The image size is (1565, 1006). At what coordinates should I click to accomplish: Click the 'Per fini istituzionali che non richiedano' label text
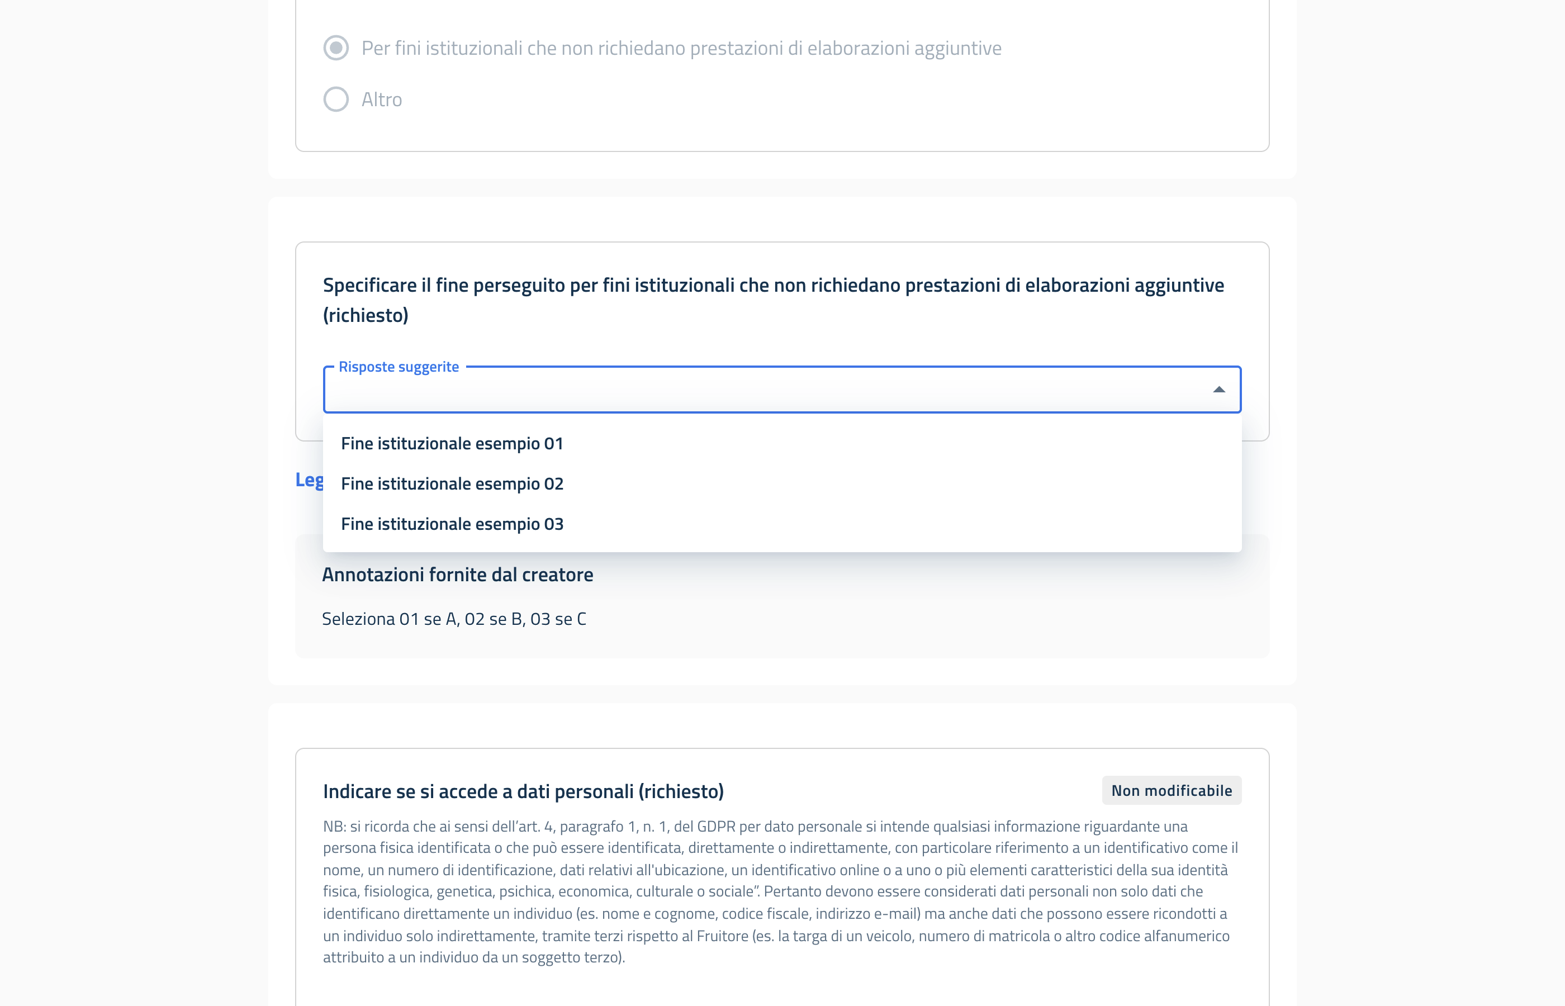click(681, 48)
